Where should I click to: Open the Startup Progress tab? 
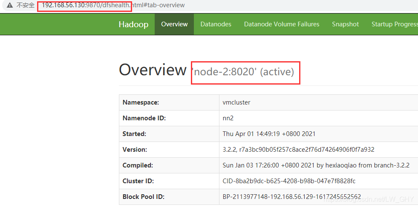pos(395,24)
